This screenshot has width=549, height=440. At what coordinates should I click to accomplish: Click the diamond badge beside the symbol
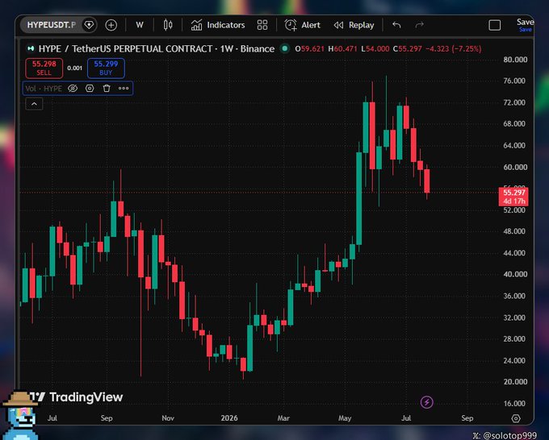(89, 25)
